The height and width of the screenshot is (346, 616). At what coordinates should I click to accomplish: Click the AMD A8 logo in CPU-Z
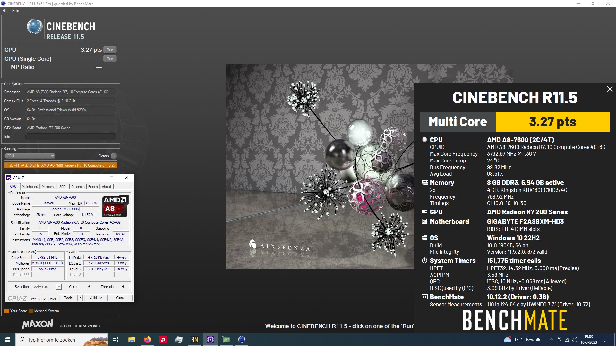(116, 206)
